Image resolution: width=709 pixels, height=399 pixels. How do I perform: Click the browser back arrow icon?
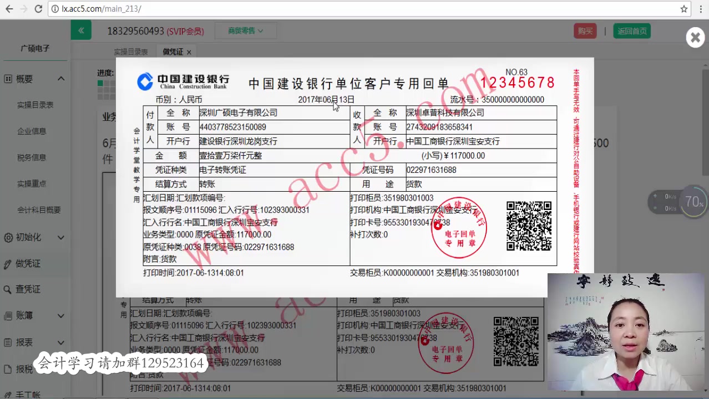click(8, 9)
